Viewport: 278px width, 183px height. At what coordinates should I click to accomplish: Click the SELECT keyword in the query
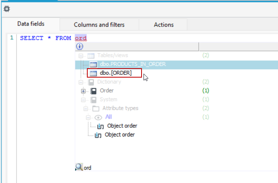tap(31, 38)
